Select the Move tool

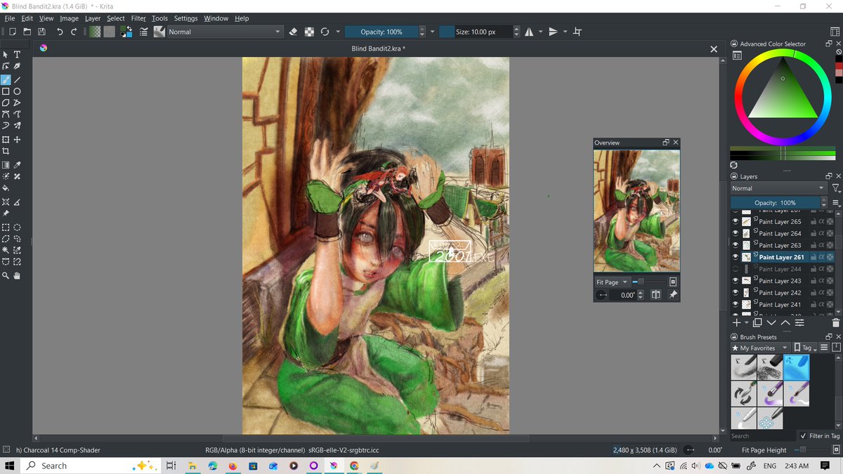[18, 140]
